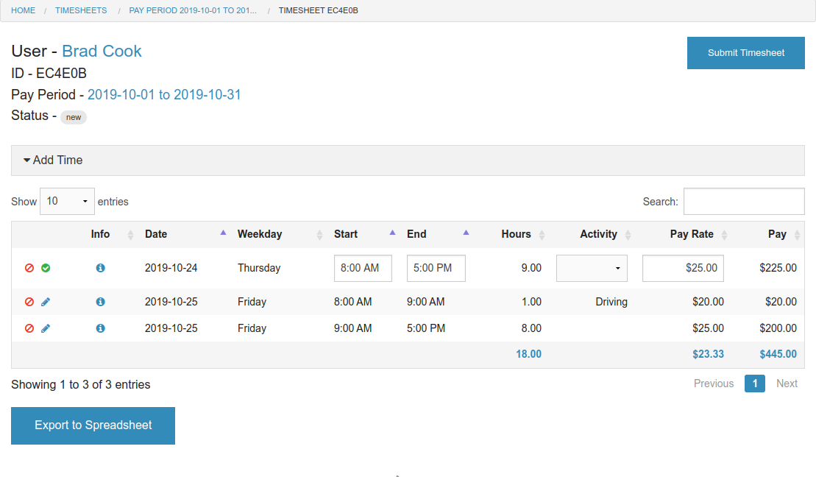Expand the Add Time panel
Viewport: 816px width, 477px height.
(53, 160)
